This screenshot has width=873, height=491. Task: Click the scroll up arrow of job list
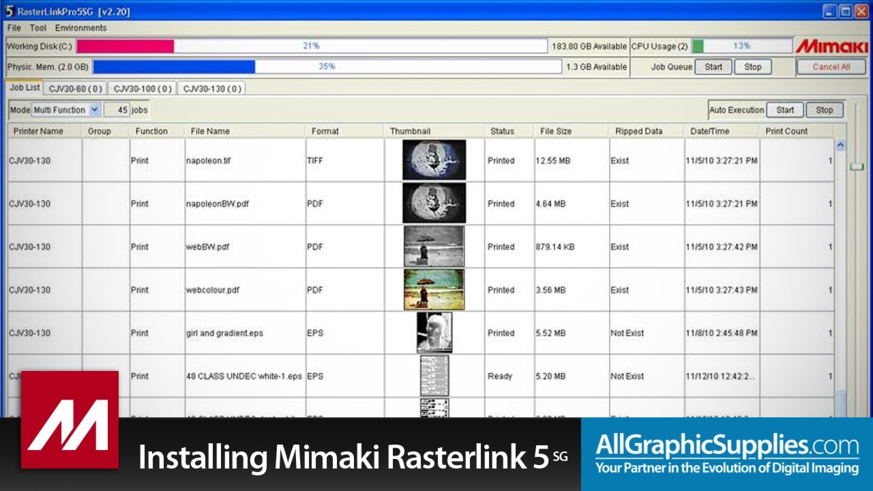tap(840, 145)
